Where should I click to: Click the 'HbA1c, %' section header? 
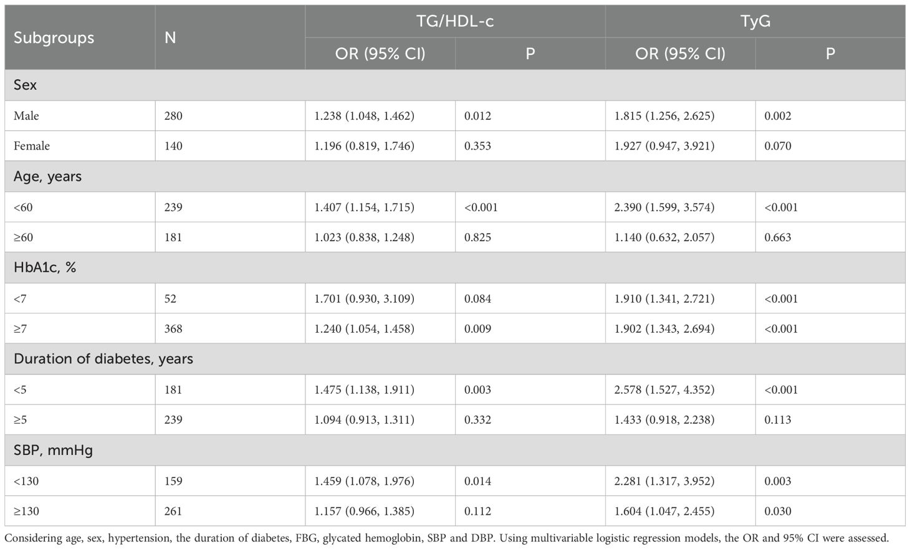(45, 267)
